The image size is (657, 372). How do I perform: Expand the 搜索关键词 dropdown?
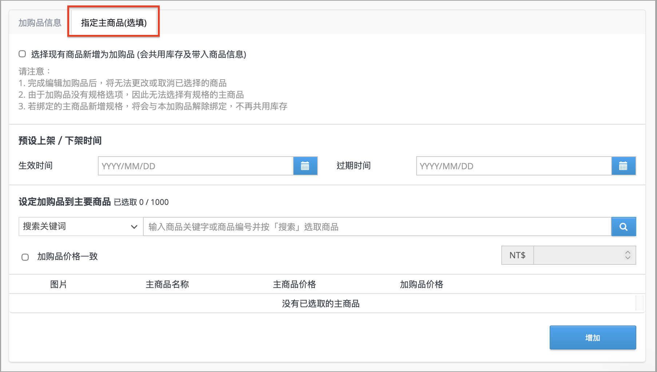tap(81, 227)
